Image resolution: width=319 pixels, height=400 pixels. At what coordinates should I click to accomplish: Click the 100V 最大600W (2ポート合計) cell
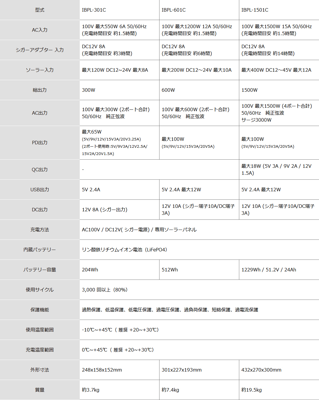199,113
